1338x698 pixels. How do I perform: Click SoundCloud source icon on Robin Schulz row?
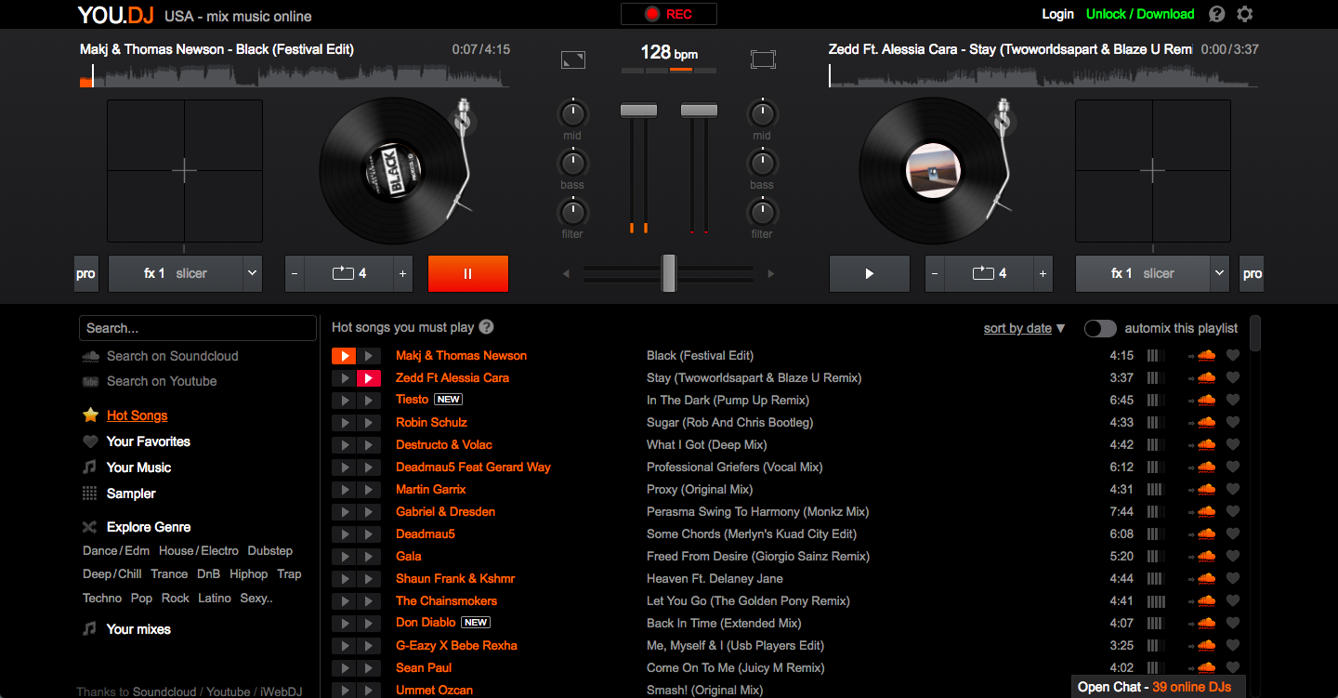click(1206, 422)
